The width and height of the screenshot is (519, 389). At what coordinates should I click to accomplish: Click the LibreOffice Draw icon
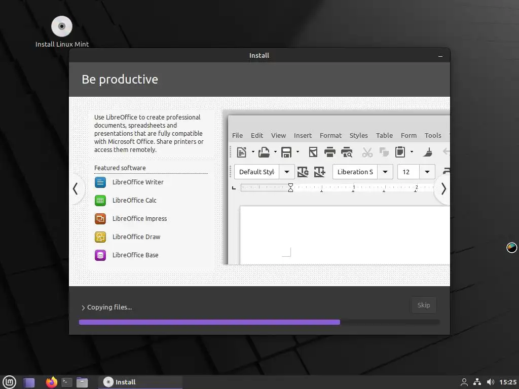[x=100, y=237]
